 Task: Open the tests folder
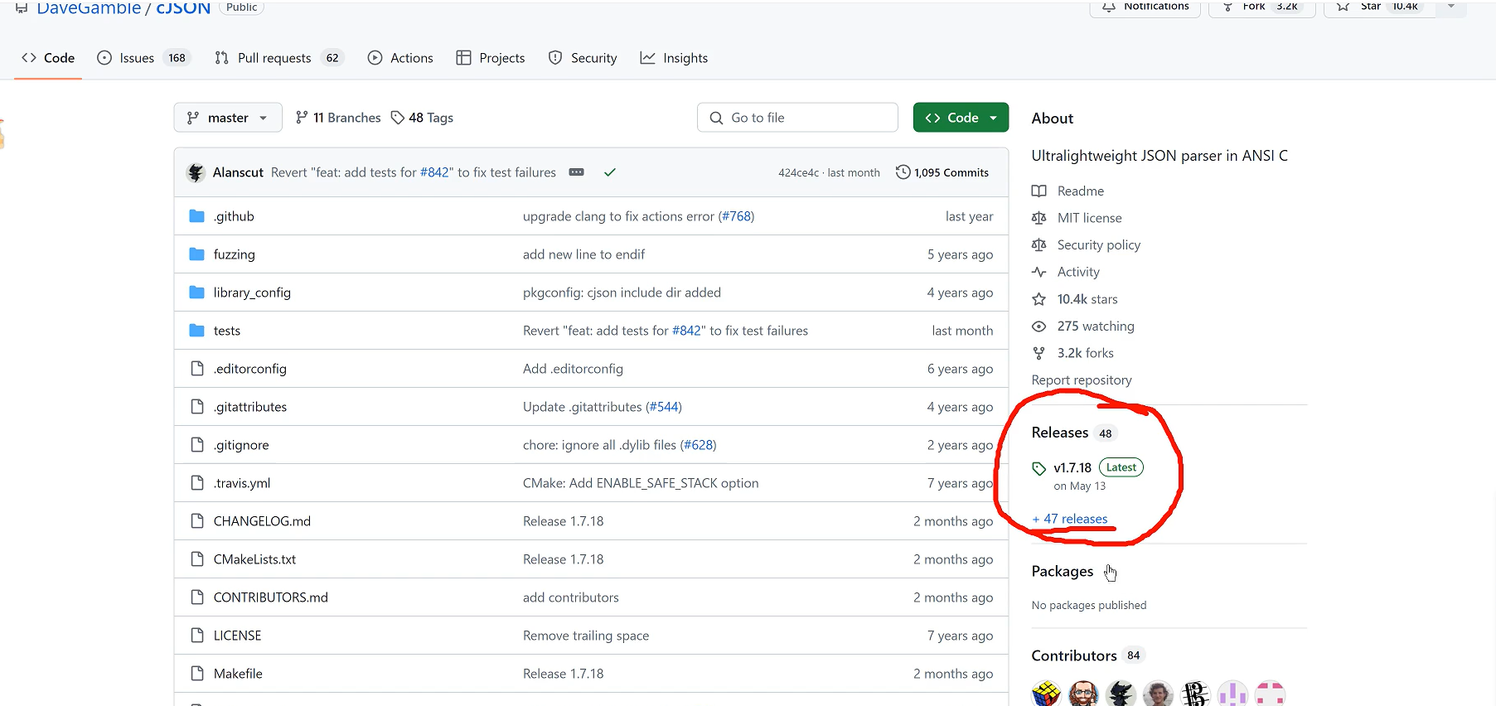coord(227,331)
